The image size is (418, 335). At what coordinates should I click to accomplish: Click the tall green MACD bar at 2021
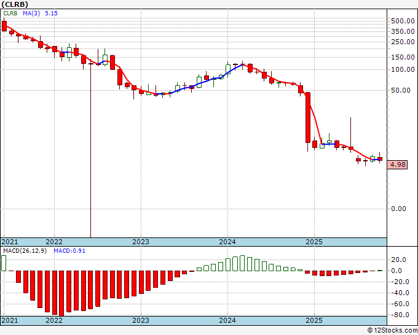[x=4, y=263]
